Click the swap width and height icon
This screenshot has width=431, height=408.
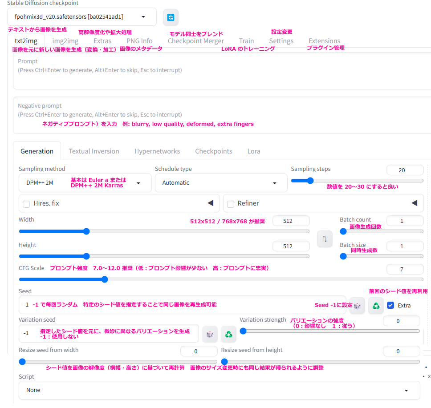pos(325,239)
